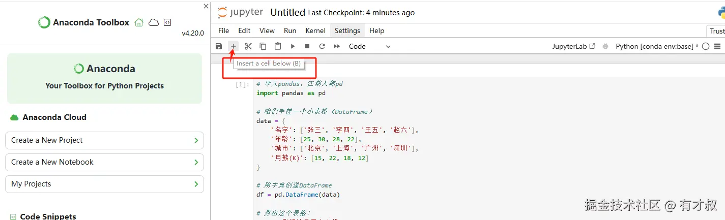The width and height of the screenshot is (725, 220).
Task: Click the green Anaconda Cloud icon
Action: tap(14, 117)
